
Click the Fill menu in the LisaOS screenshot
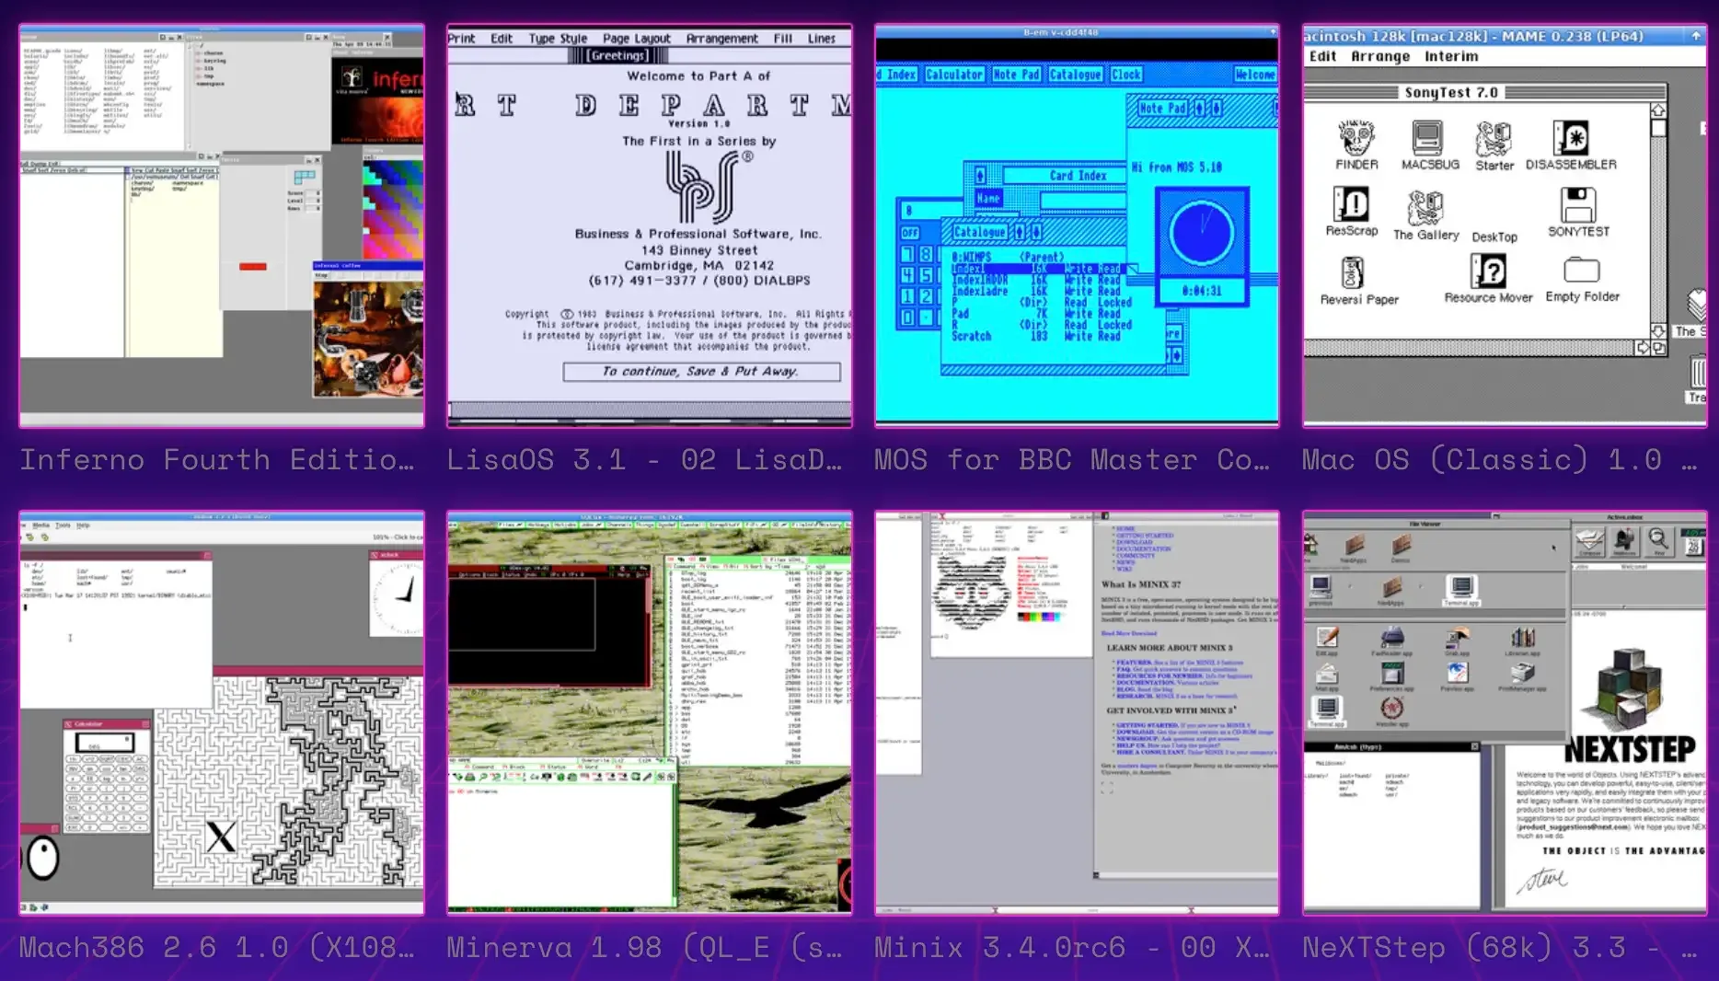(783, 39)
